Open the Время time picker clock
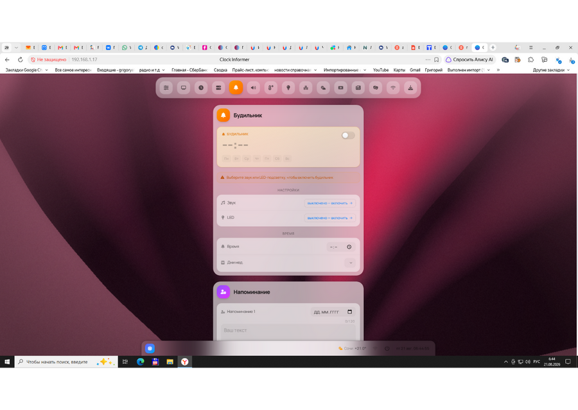This screenshot has width=578, height=410. pos(349,247)
